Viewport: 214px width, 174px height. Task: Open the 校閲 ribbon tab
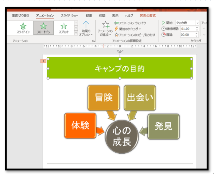click(102, 16)
